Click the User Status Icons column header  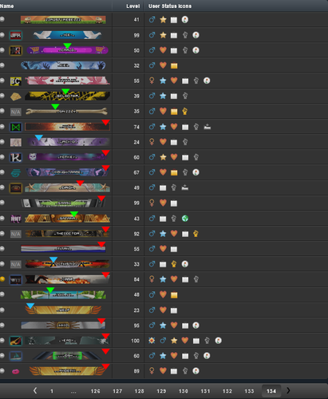[170, 6]
